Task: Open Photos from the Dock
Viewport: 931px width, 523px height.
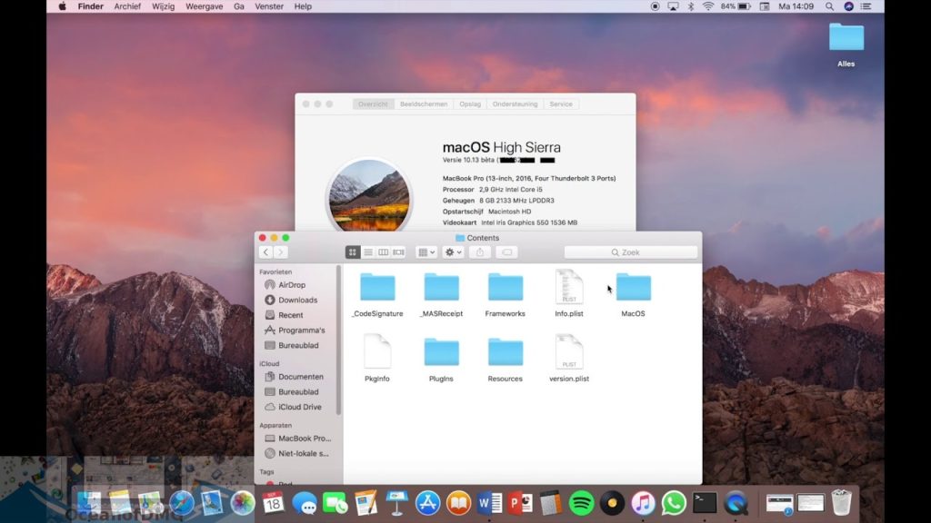Action: pos(242,503)
